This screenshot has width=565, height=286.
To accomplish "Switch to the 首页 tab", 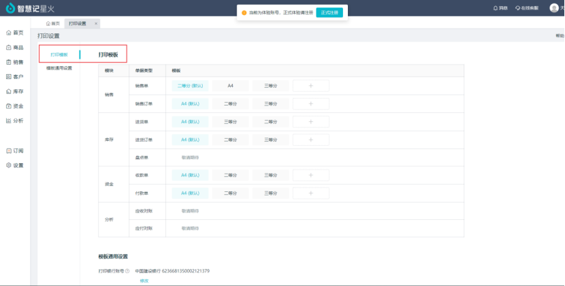I will pyautogui.click(x=53, y=23).
